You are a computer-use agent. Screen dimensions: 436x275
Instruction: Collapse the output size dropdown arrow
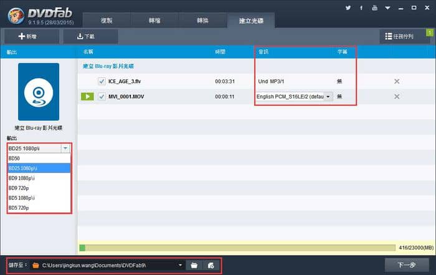(x=65, y=148)
